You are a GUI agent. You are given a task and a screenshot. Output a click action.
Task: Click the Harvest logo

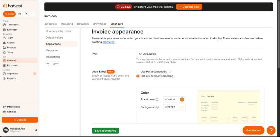tap(13, 6)
